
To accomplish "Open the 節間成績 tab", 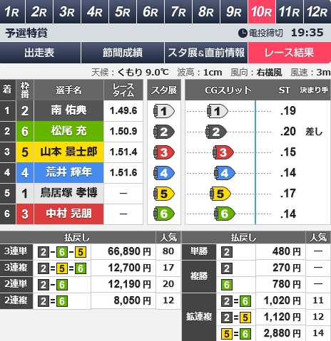I will (x=123, y=53).
